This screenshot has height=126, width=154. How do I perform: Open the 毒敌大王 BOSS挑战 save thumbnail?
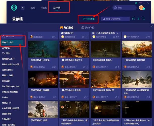point(74,49)
